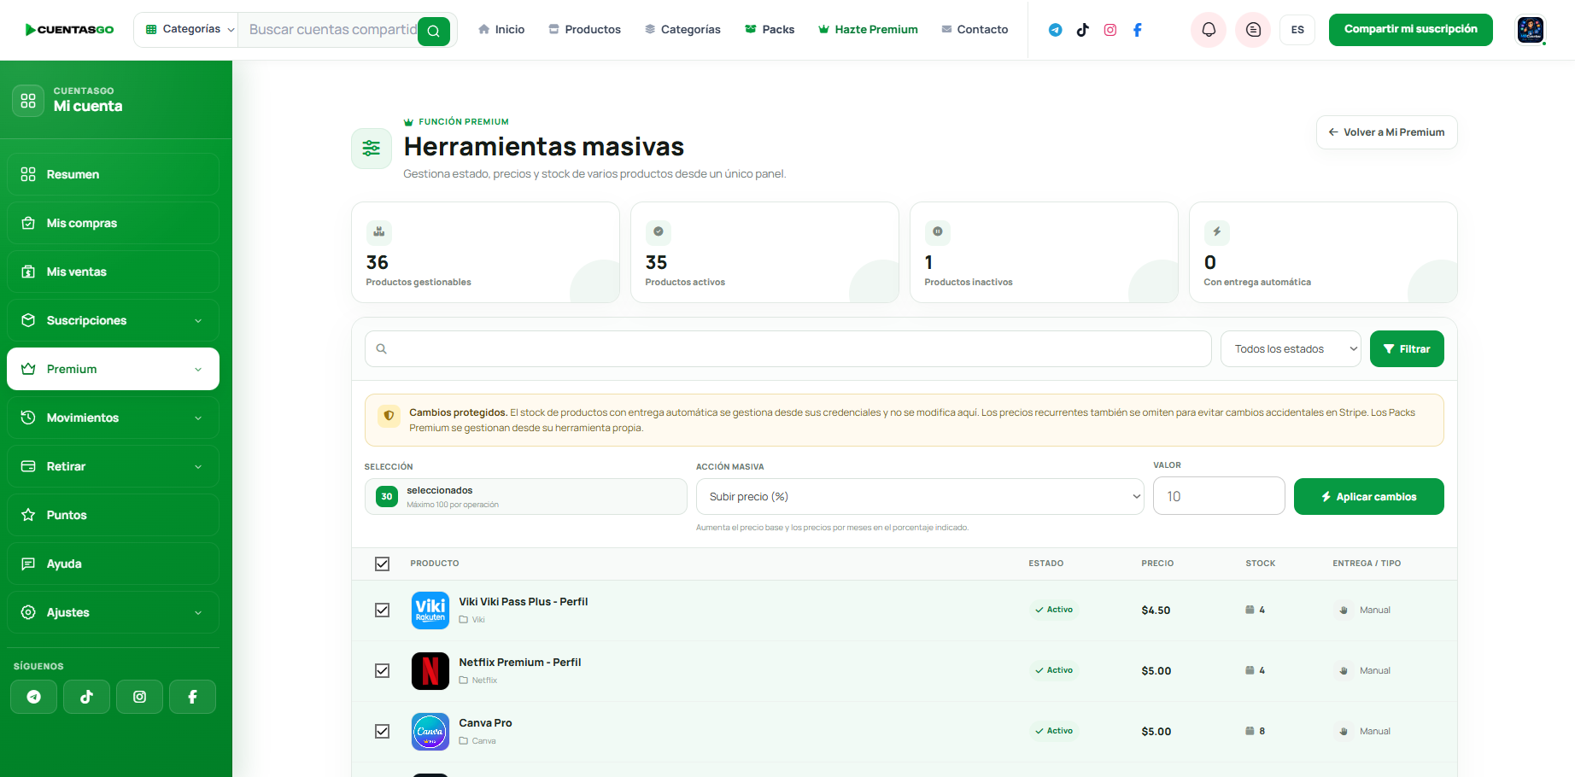Open Productos in the top menu
Image resolution: width=1575 pixels, height=777 pixels.
[x=584, y=30]
